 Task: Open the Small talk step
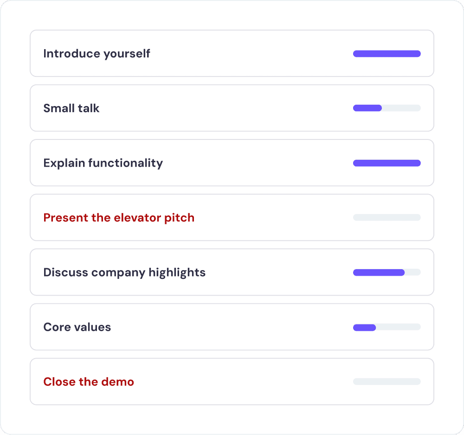(232, 108)
